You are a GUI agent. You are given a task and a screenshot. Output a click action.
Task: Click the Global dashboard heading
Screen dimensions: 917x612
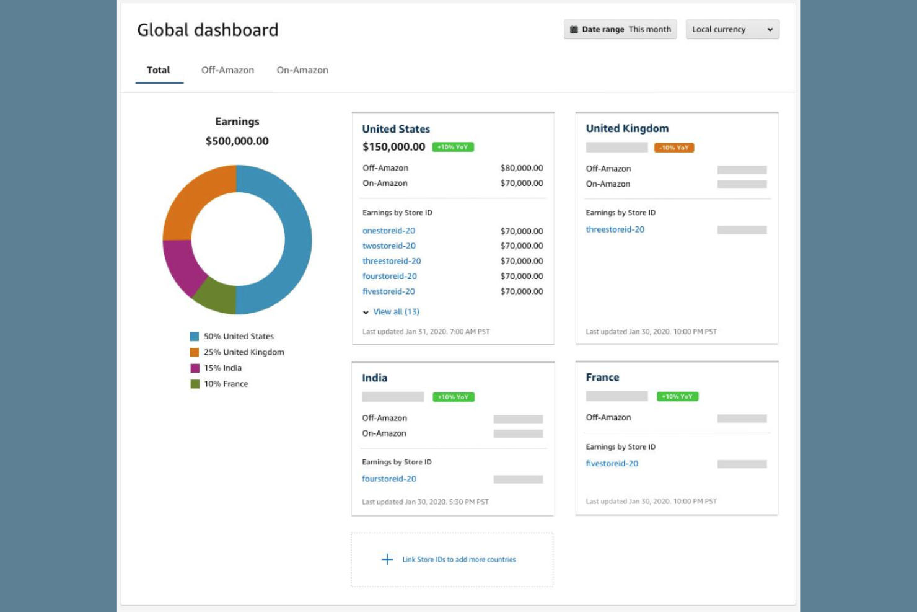click(x=208, y=30)
